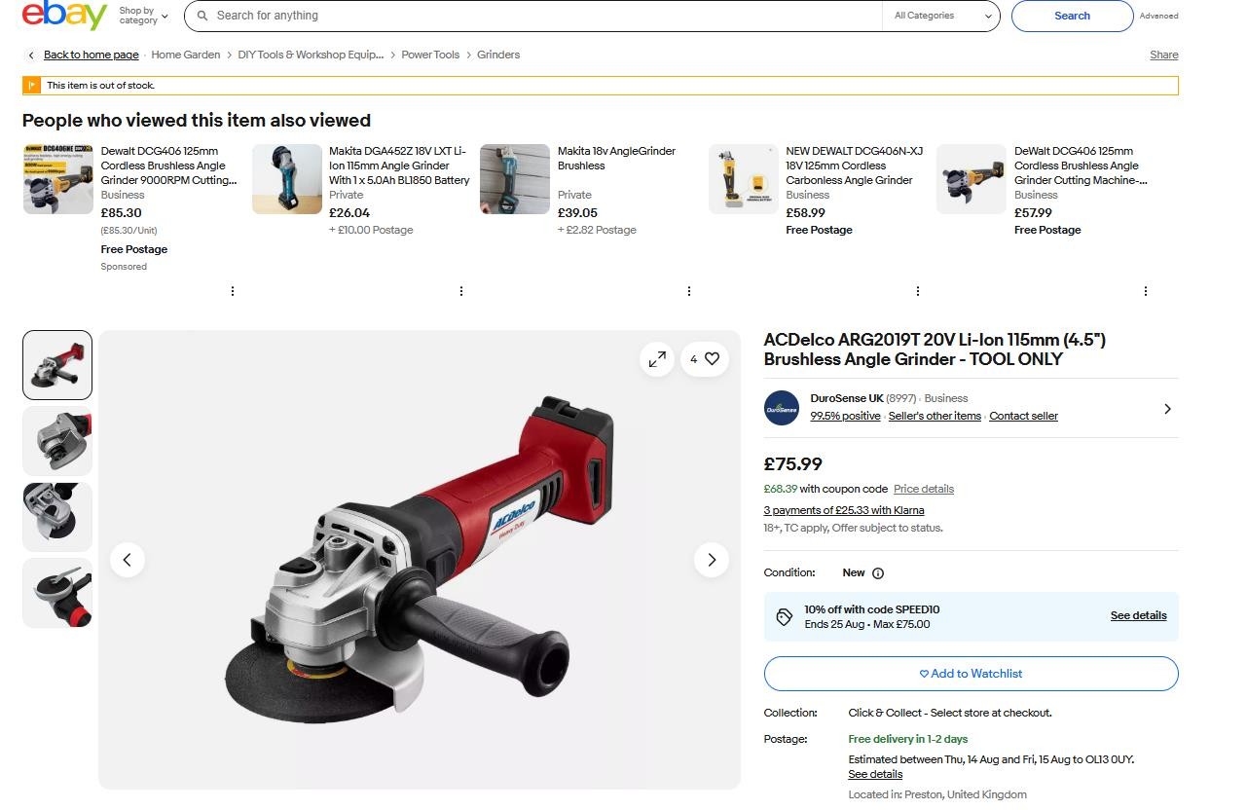Image resolution: width=1247 pixels, height=810 pixels.
Task: Open Advanced search link
Action: (x=1158, y=16)
